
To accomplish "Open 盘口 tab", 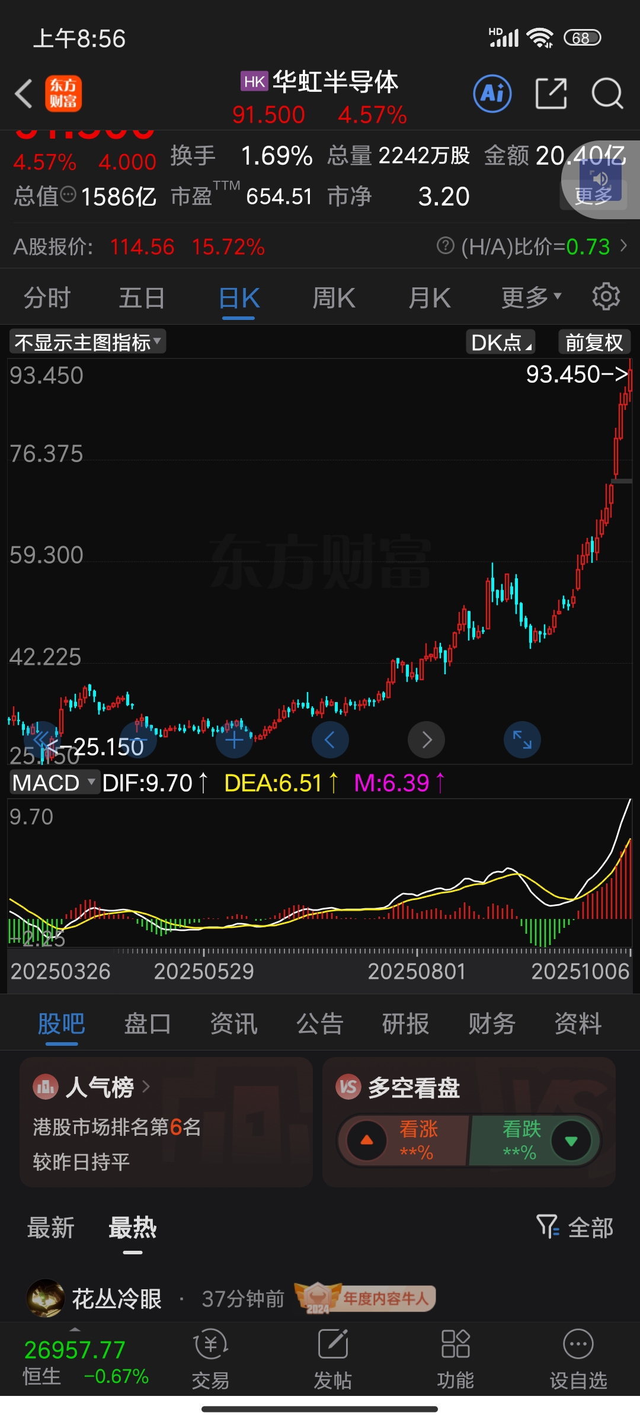I will pyautogui.click(x=148, y=1023).
